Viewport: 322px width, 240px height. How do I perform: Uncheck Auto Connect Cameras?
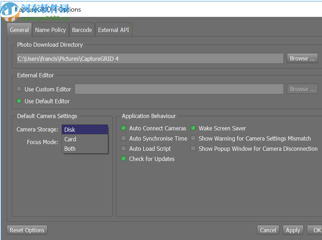(124, 128)
